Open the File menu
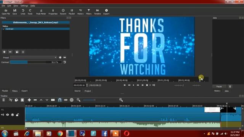 [x=3, y=6]
